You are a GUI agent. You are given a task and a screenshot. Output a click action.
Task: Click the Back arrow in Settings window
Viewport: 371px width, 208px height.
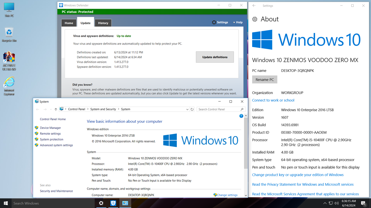click(x=254, y=5)
